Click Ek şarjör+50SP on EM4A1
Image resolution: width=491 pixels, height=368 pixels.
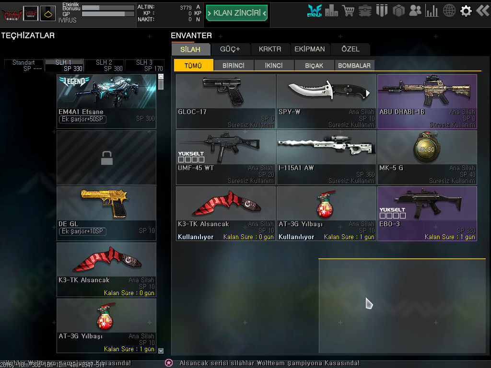[82, 119]
